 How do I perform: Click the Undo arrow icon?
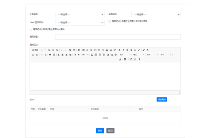pyautogui.click(x=62, y=50)
